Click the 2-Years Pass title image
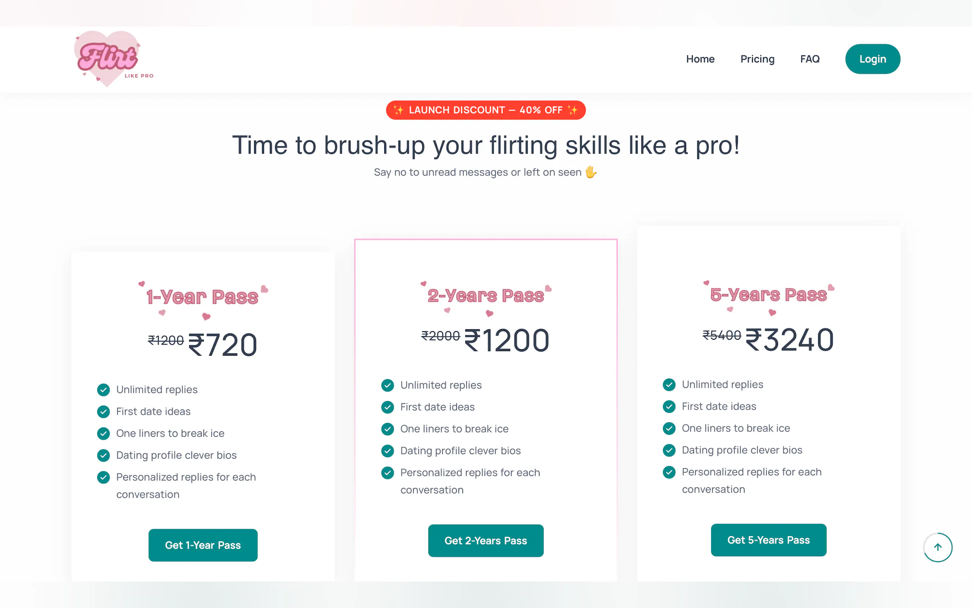 485,296
